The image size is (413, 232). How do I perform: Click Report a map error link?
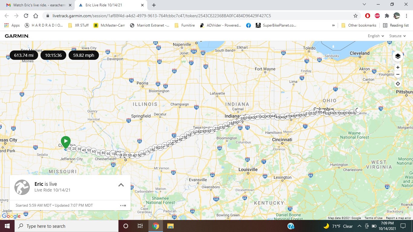pos(398,218)
